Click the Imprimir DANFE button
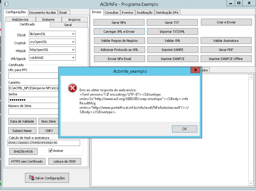The height and width of the screenshot is (191, 256). (x=173, y=50)
